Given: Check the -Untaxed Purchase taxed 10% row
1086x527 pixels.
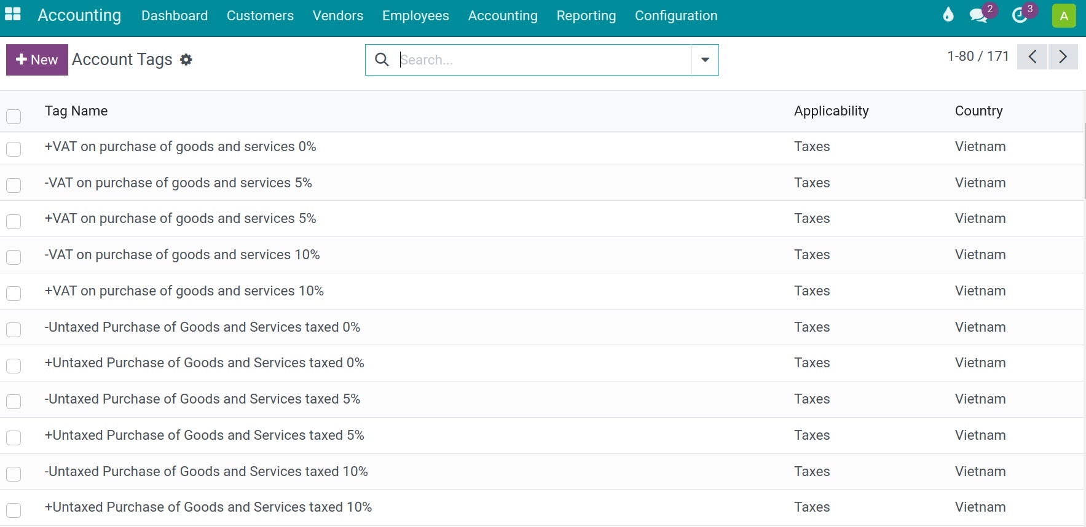Looking at the screenshot, I should [14, 474].
